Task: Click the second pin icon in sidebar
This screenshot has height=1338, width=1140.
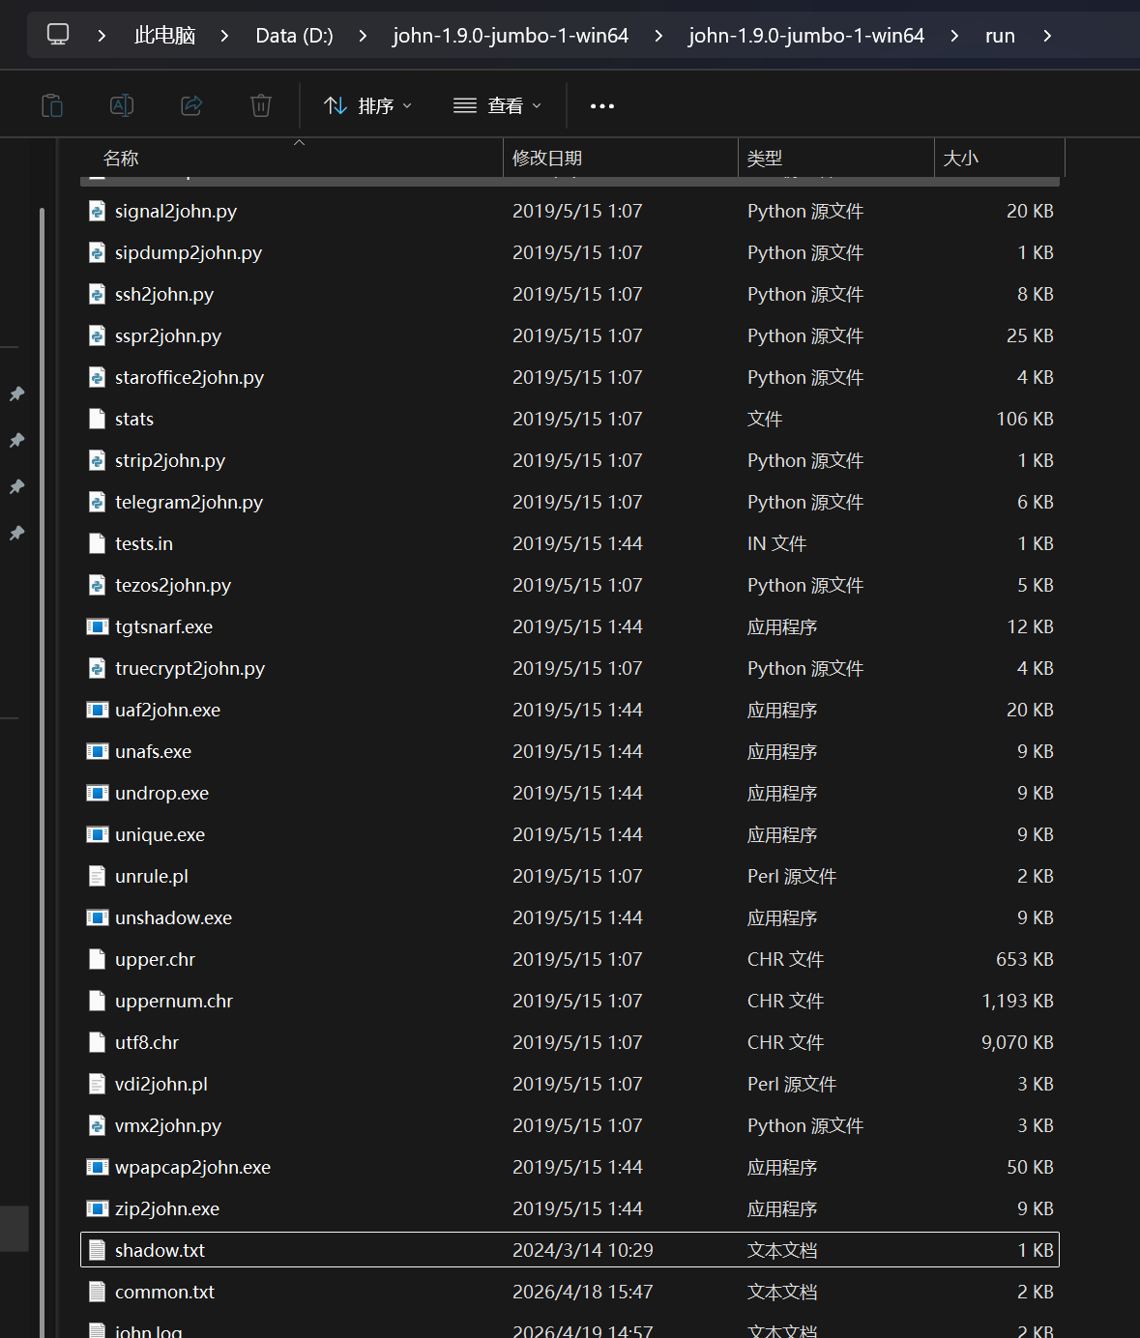Action: 16,440
